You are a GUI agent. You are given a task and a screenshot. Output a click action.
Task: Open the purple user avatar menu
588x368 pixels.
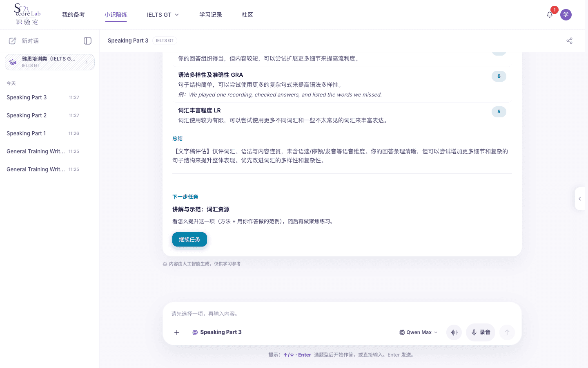point(566,15)
